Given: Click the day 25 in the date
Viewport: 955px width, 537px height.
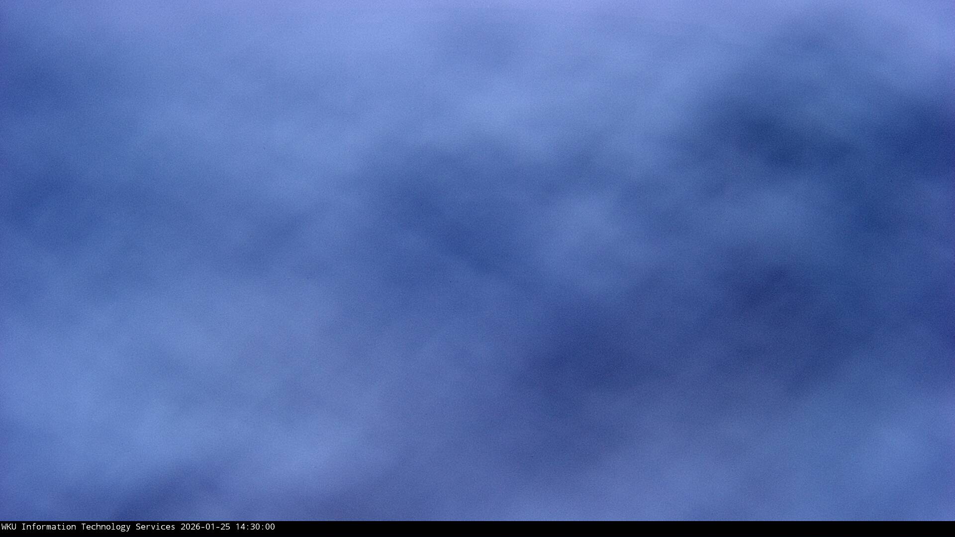Looking at the screenshot, I should [x=225, y=527].
